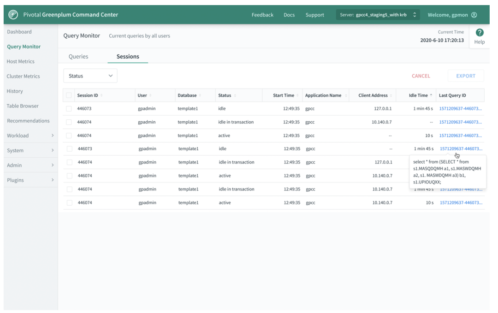Open the Docs link in the header
This screenshot has height=313, width=498.
[289, 15]
